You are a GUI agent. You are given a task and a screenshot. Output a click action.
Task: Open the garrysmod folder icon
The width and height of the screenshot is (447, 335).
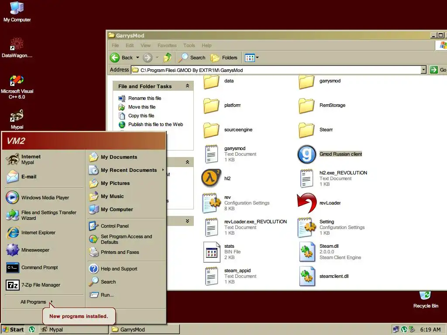306,82
